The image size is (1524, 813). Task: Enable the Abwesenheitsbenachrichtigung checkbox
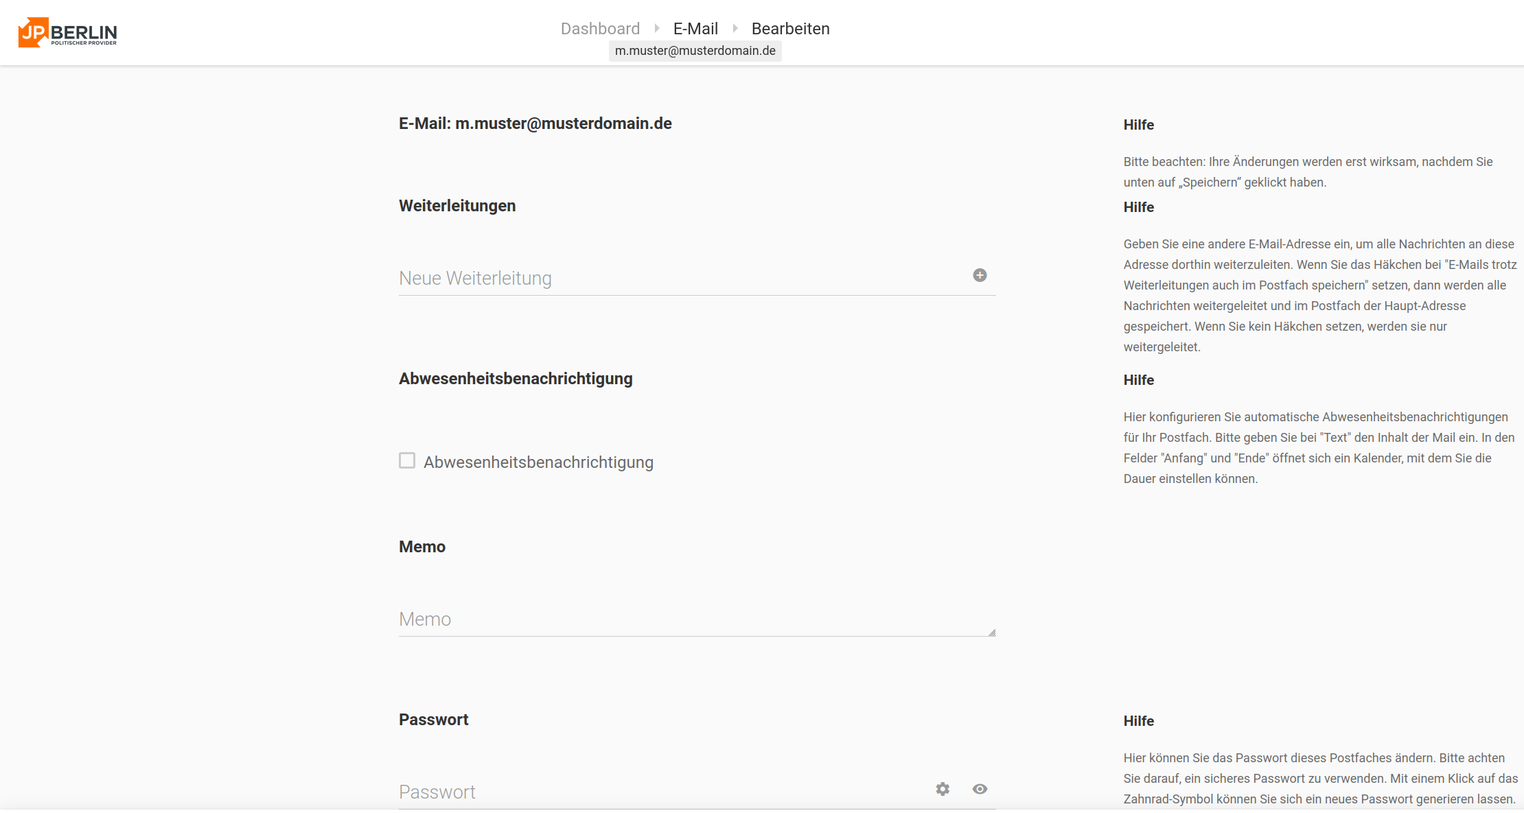click(407, 460)
